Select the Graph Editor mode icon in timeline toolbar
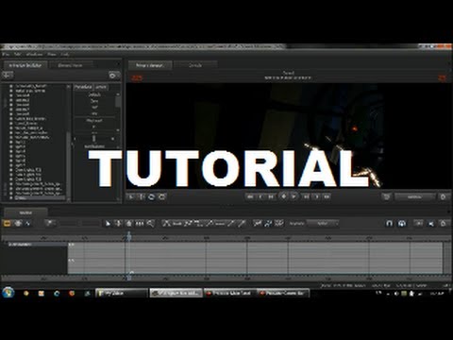 pos(28,223)
